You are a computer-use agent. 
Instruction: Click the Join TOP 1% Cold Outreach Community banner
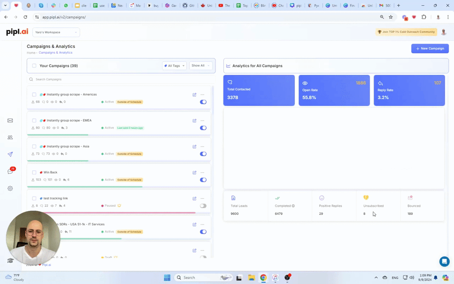point(406,32)
